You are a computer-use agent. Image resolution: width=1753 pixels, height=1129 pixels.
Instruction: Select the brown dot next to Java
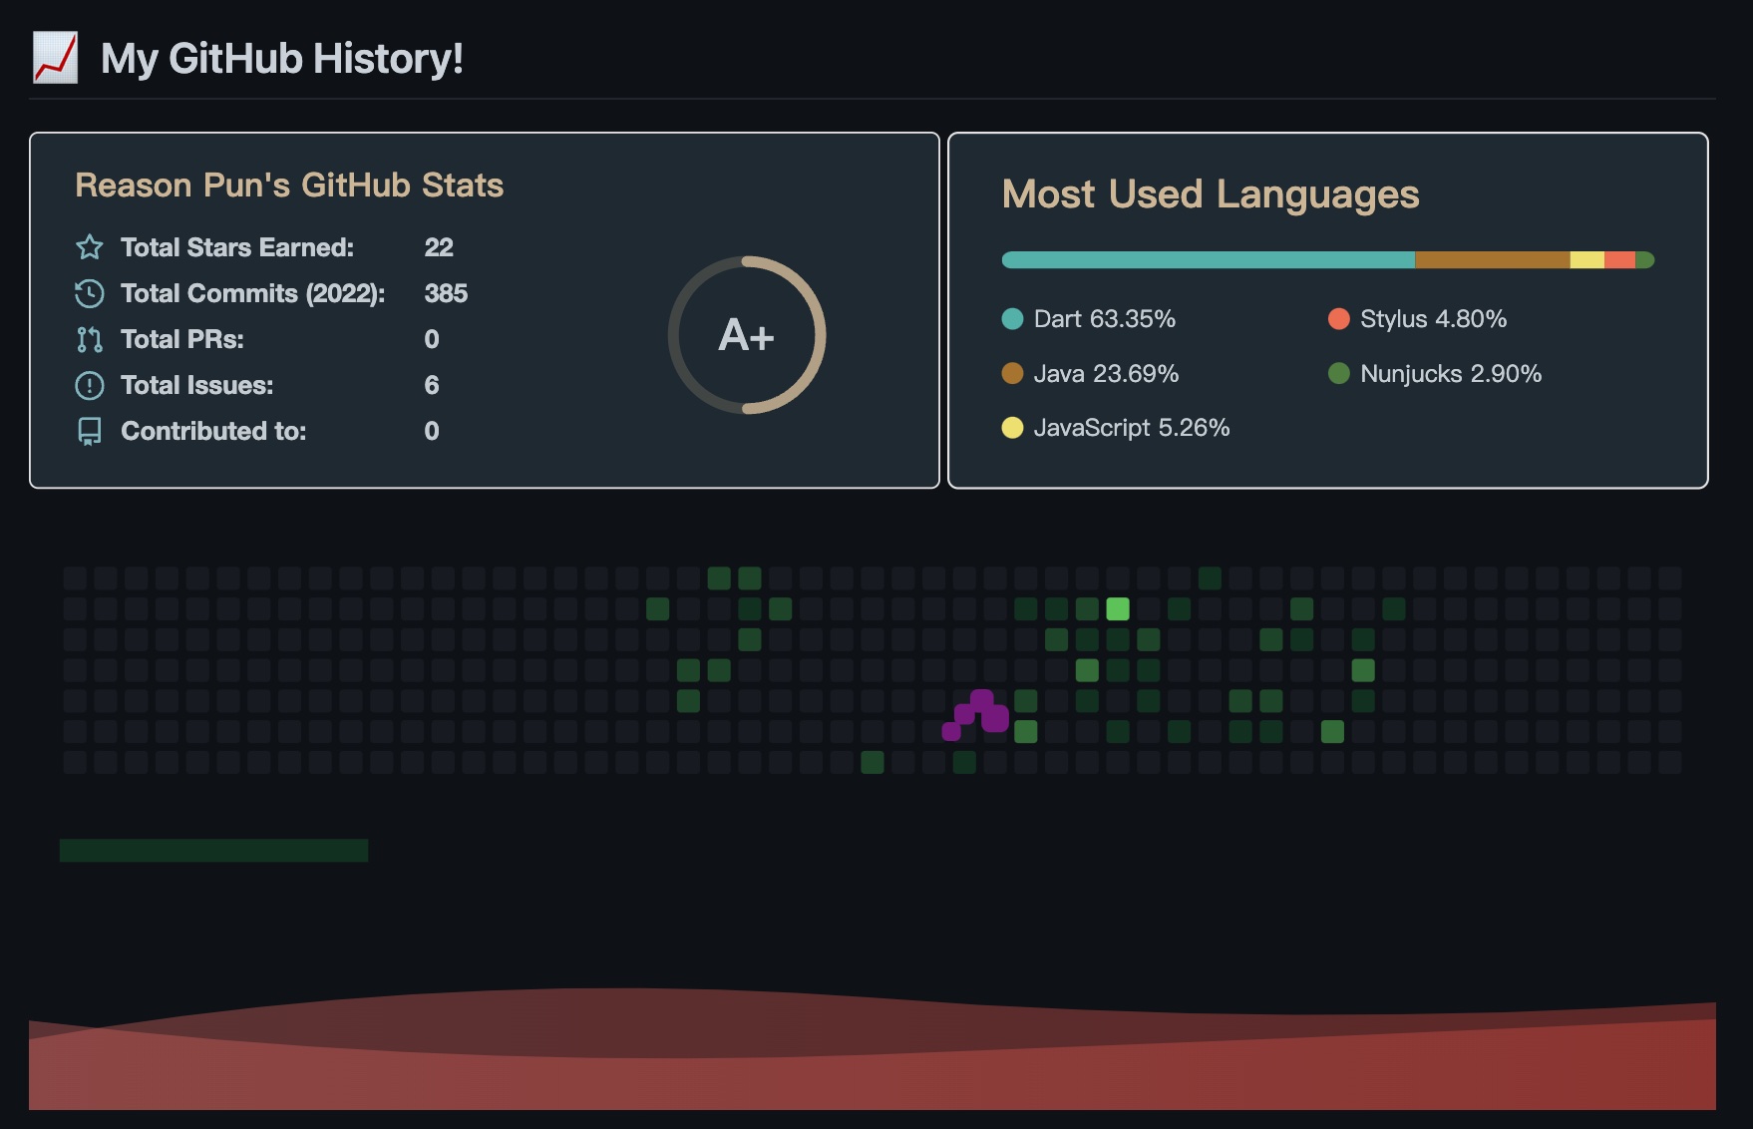click(x=1012, y=373)
